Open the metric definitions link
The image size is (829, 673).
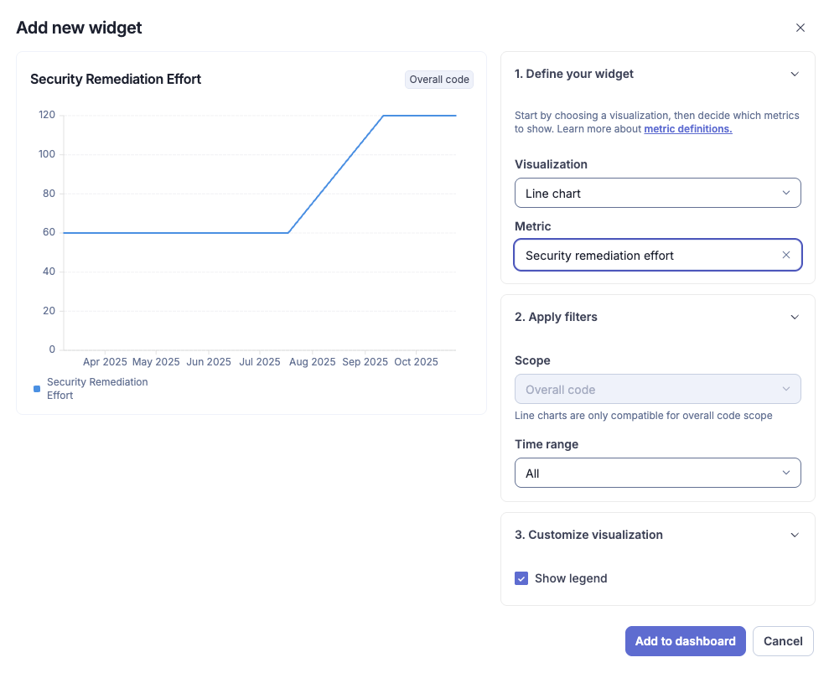[687, 128]
